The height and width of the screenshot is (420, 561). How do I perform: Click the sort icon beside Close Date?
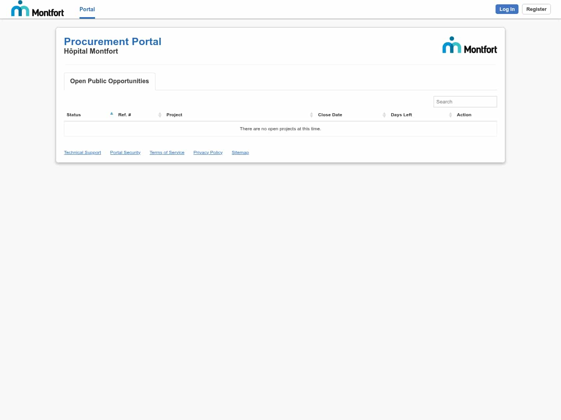[x=384, y=115]
